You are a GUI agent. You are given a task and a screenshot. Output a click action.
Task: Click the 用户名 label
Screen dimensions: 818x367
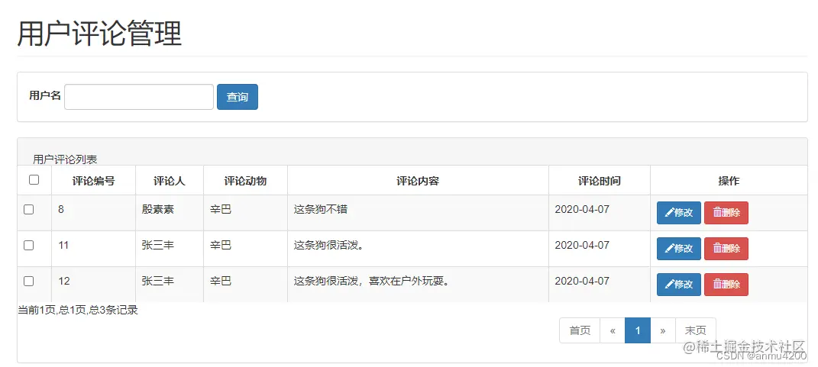click(45, 95)
